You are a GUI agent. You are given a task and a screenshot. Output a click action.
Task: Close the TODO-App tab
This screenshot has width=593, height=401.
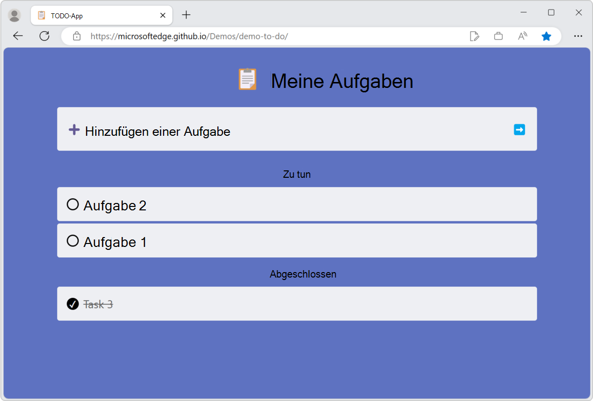163,15
